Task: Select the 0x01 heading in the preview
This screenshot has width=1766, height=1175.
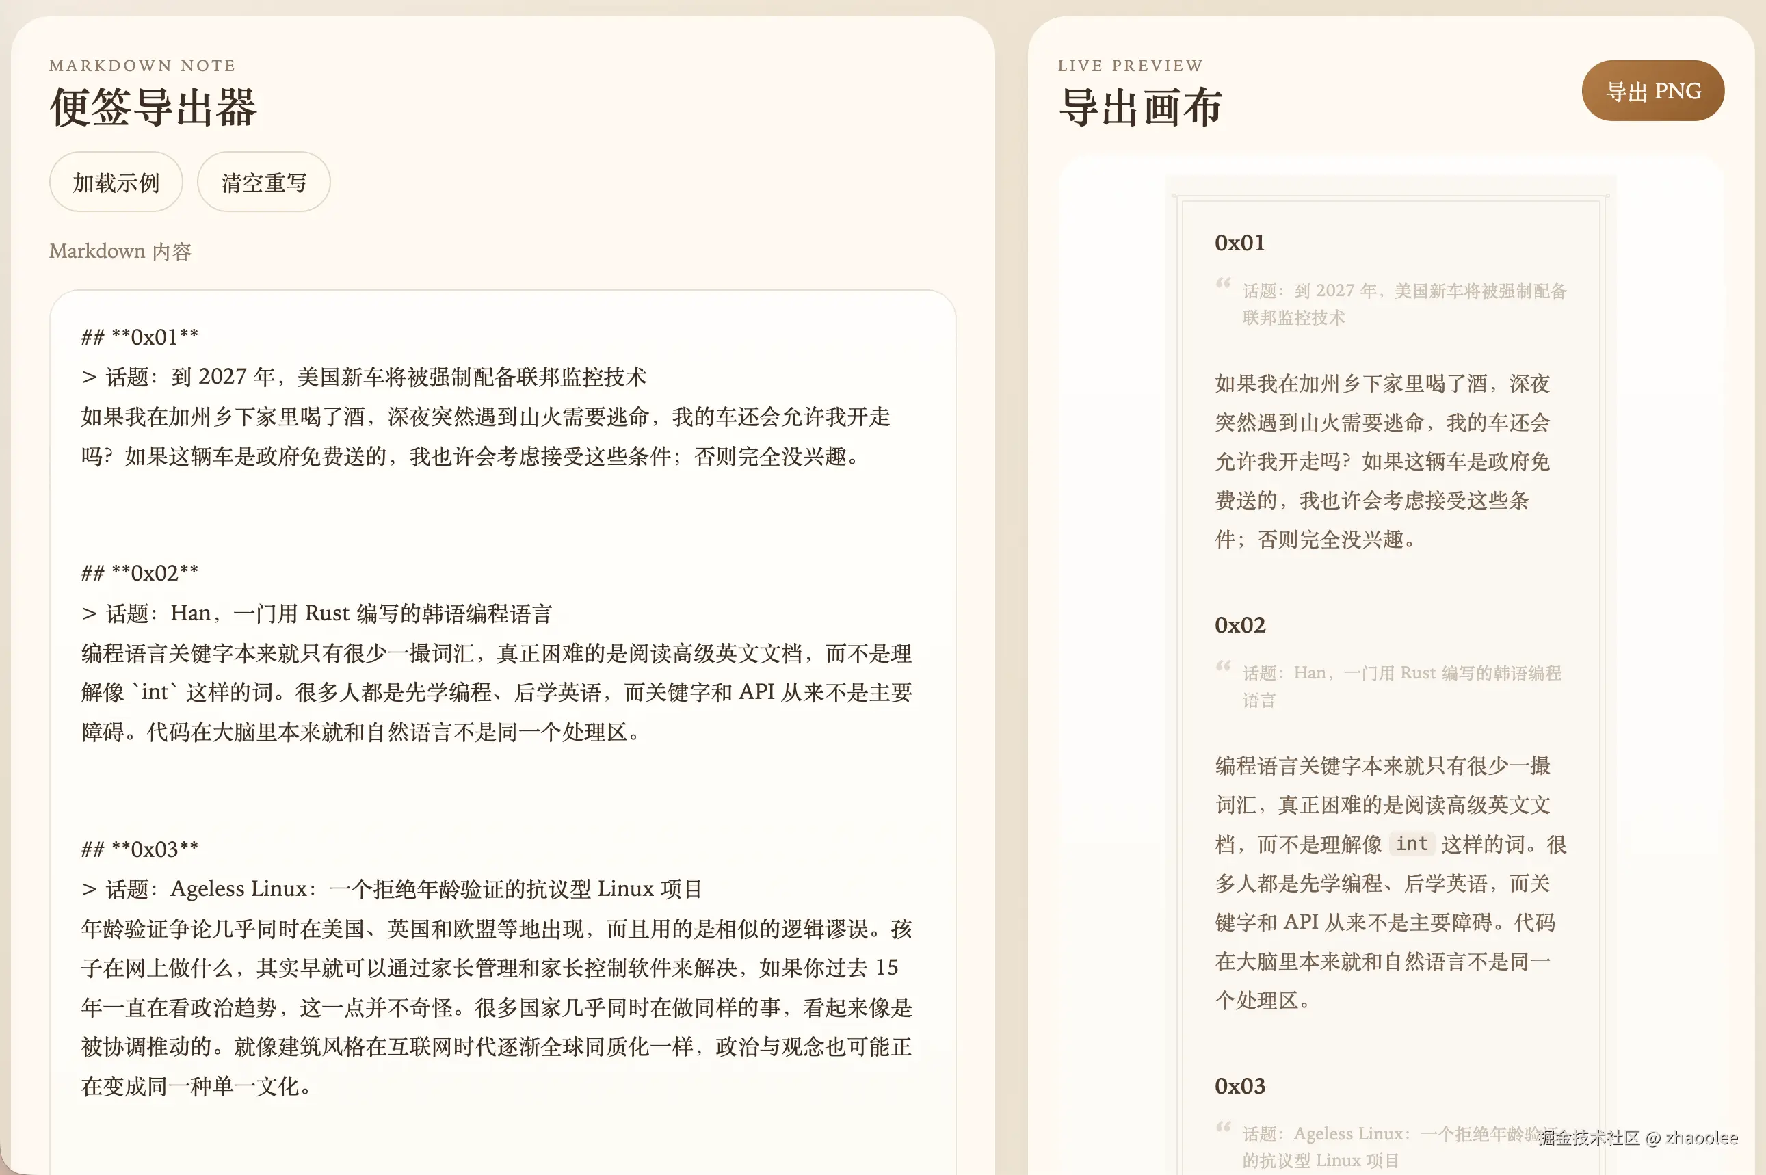Action: pos(1239,242)
